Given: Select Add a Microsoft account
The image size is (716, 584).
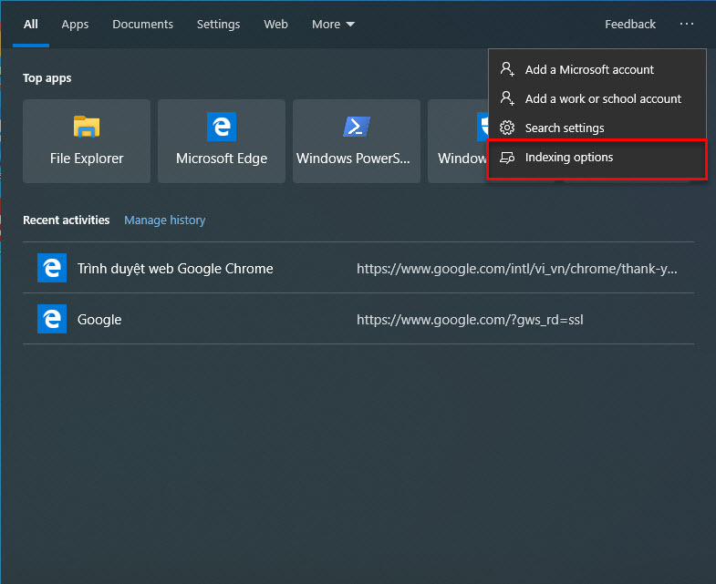Looking at the screenshot, I should [597, 69].
